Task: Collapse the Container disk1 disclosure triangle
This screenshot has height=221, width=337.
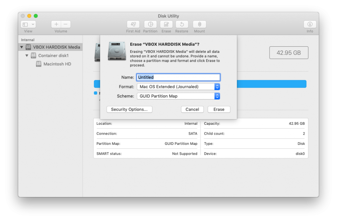Action: click(x=27, y=55)
